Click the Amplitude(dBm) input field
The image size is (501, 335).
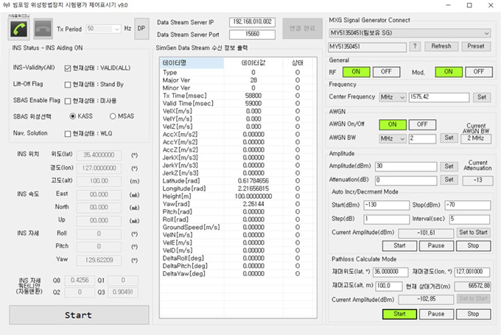(406, 166)
